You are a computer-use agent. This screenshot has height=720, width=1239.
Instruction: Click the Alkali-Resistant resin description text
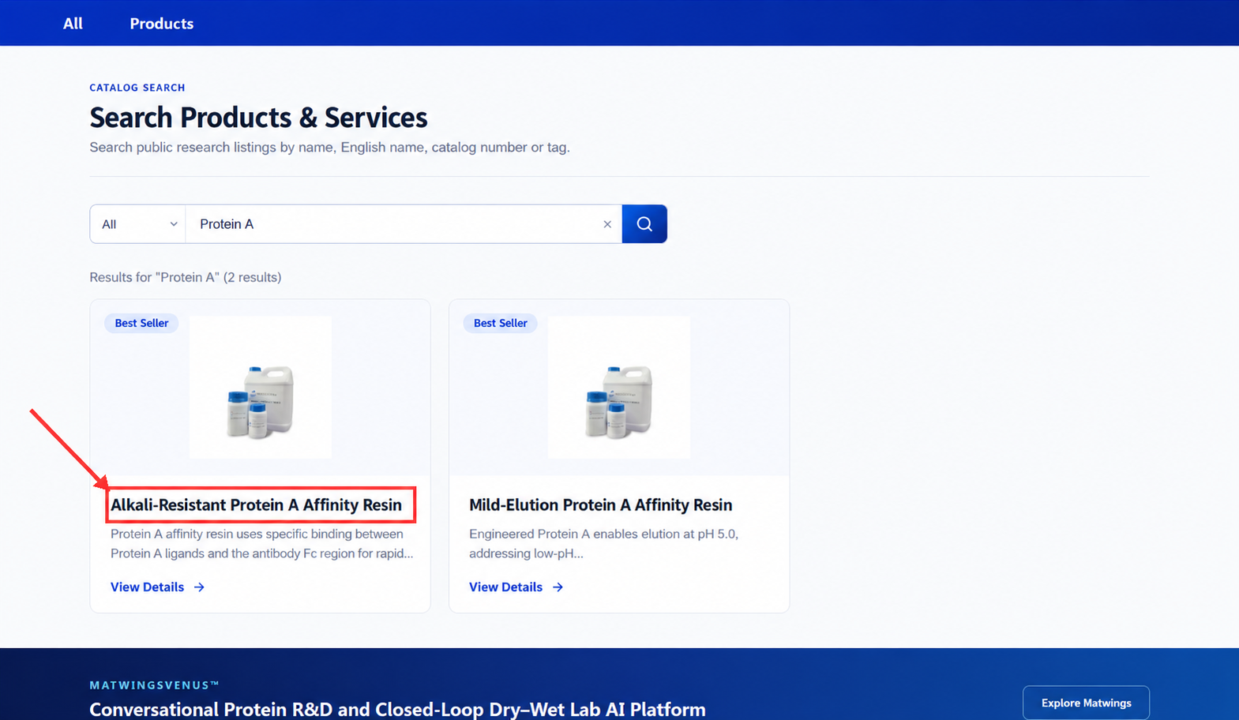(261, 544)
